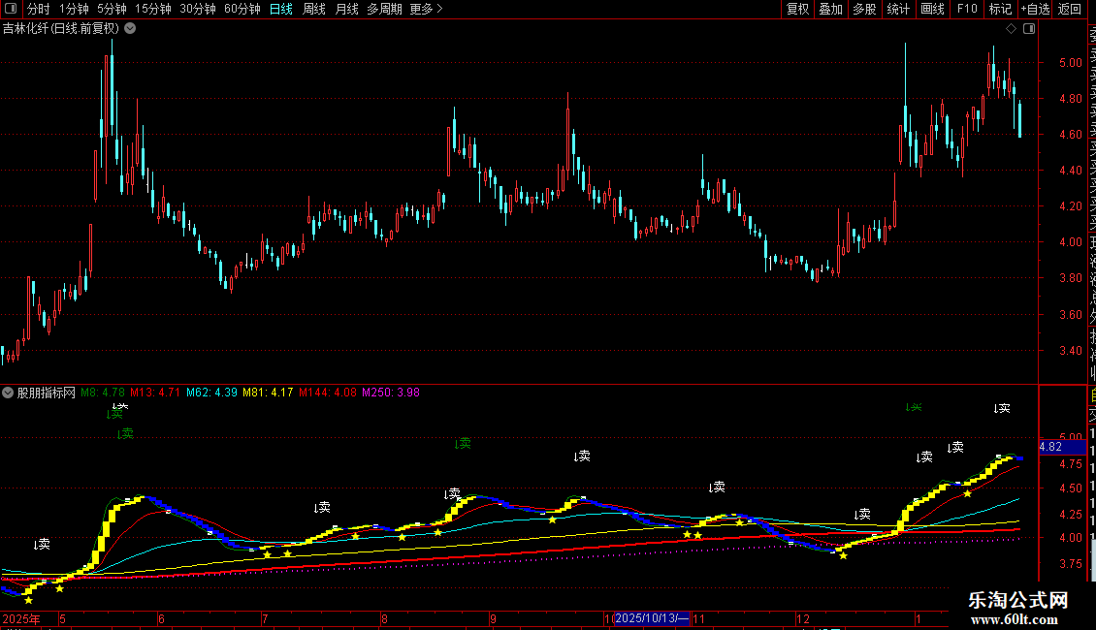Click the M81: 4.17 value
1096x630 pixels.
[269, 393]
